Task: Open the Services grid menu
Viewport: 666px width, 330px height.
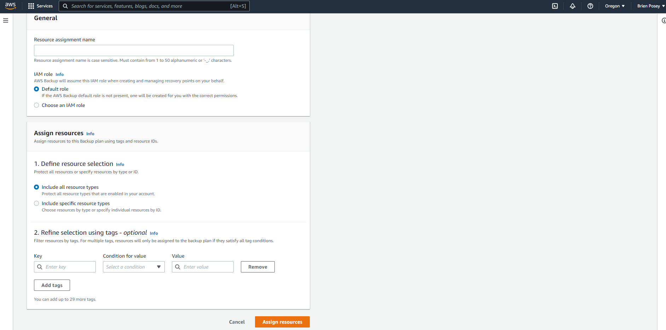Action: click(x=31, y=6)
